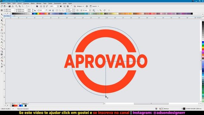The height and width of the screenshot is (115, 204).
Task: Open the Bitmaps menu
Action: click(39, 4)
